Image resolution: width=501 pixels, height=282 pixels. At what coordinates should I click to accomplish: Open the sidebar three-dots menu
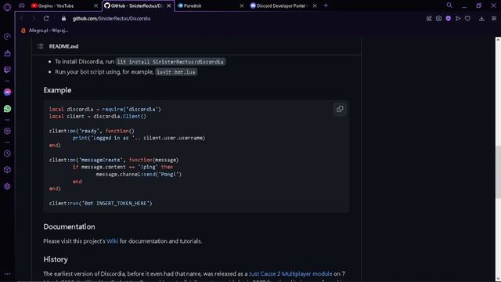(x=7, y=274)
